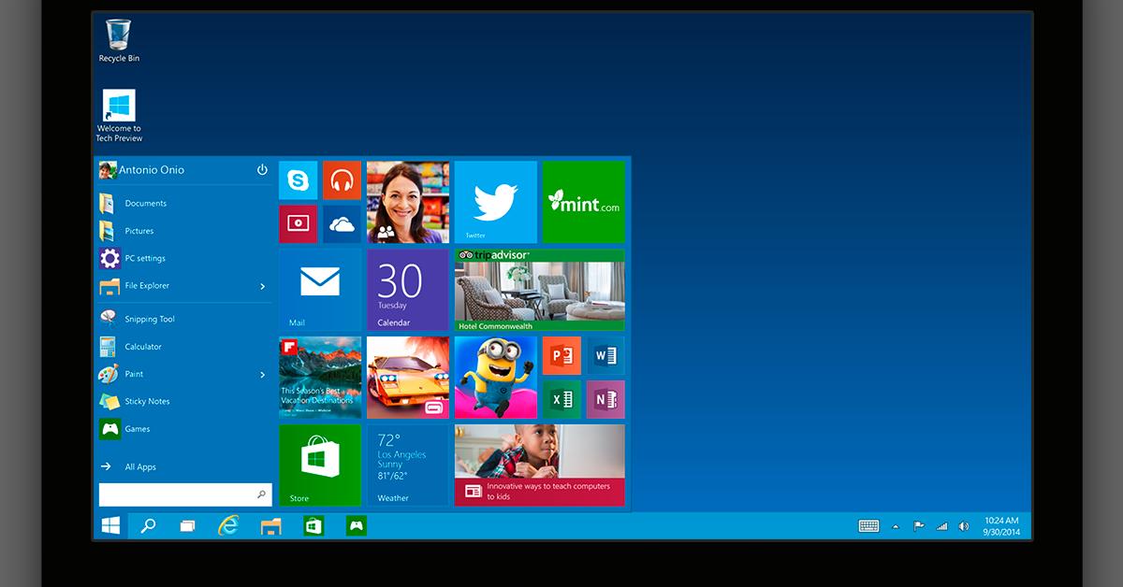Image resolution: width=1123 pixels, height=587 pixels.
Task: Show hidden system tray icons
Action: tap(896, 527)
